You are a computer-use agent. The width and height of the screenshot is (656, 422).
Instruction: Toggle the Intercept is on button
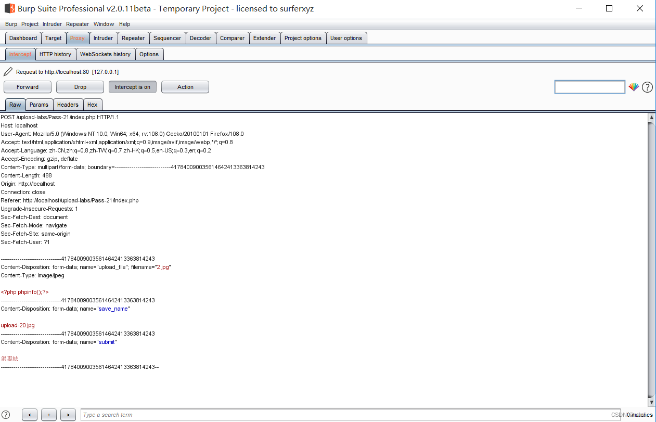pos(133,87)
